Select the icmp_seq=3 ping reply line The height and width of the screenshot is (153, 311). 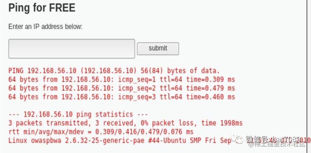pos(122,97)
